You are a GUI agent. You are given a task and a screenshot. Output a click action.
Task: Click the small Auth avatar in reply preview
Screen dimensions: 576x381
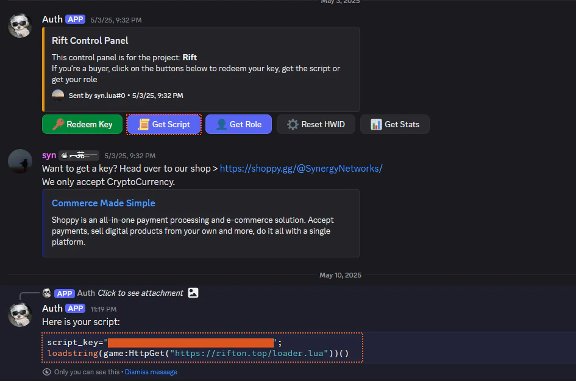(x=47, y=293)
